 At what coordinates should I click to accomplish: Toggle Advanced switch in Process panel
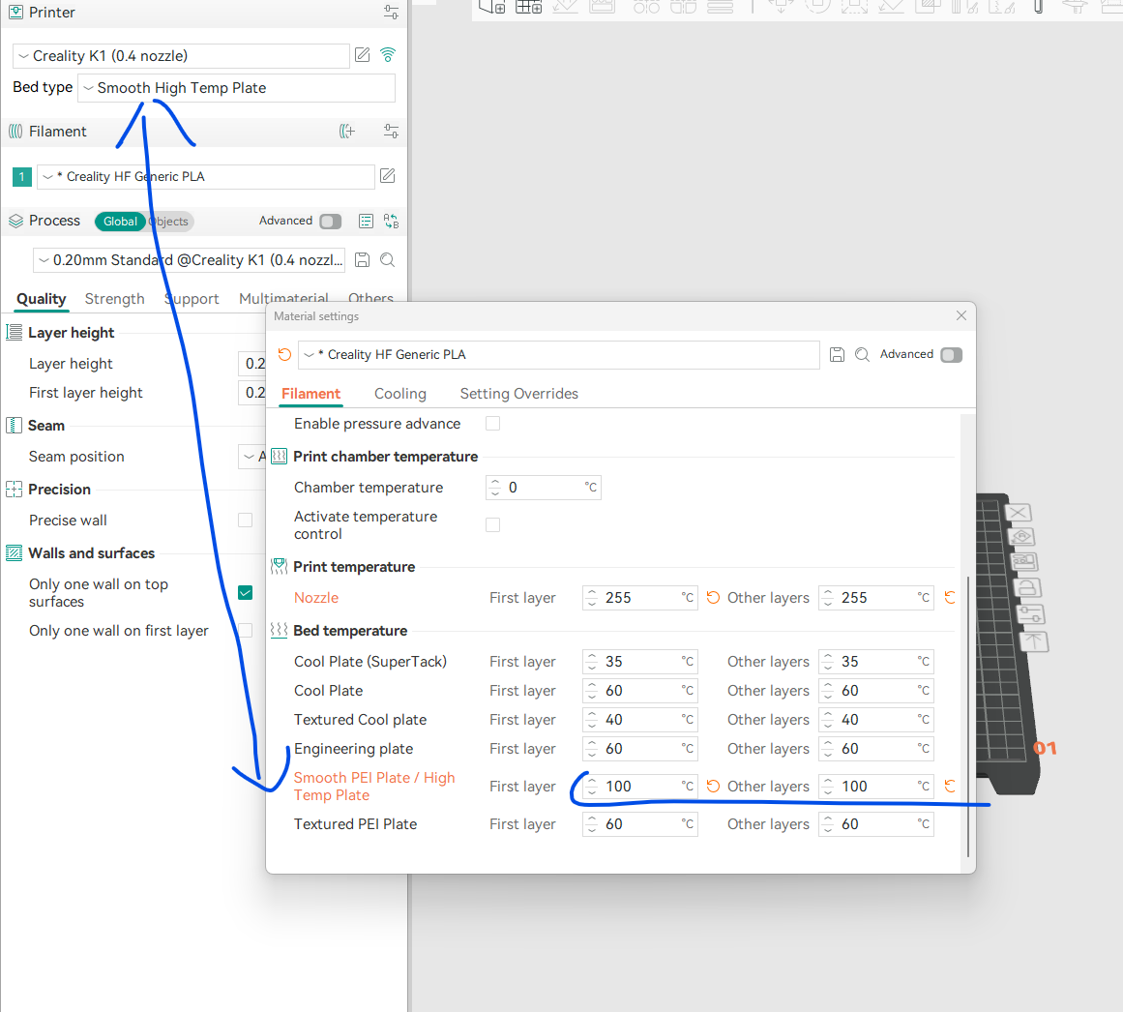pyautogui.click(x=331, y=222)
